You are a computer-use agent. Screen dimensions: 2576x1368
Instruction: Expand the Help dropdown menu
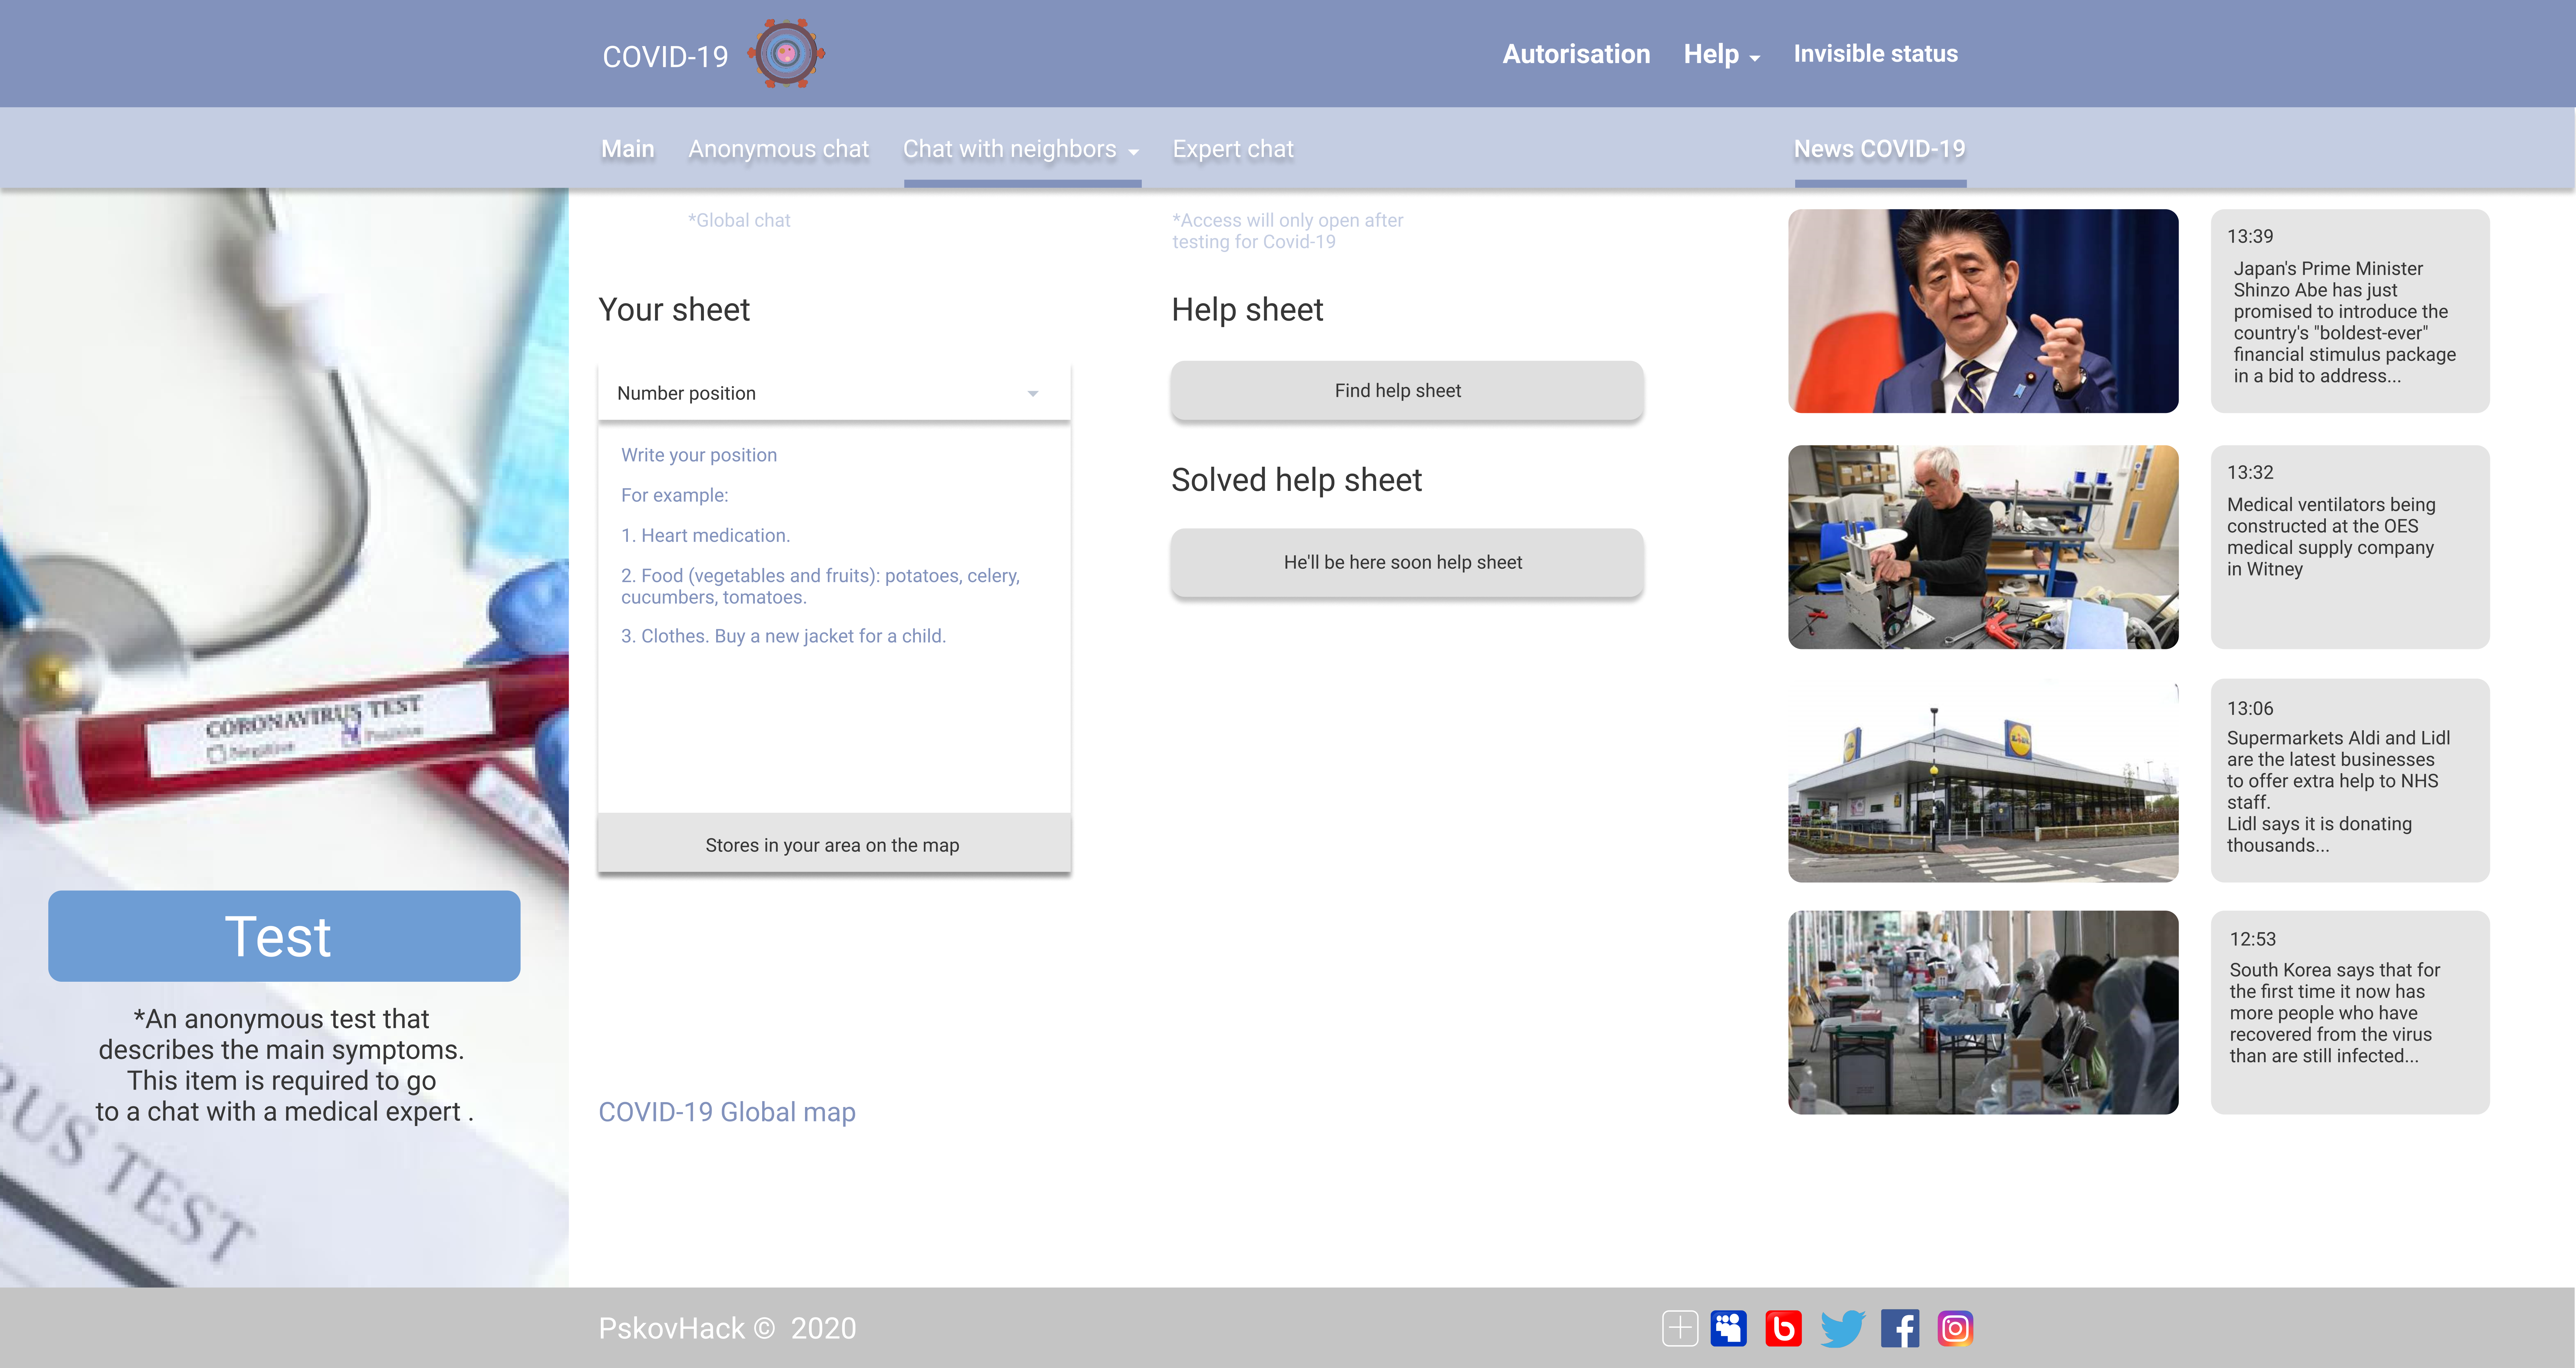tap(1720, 55)
